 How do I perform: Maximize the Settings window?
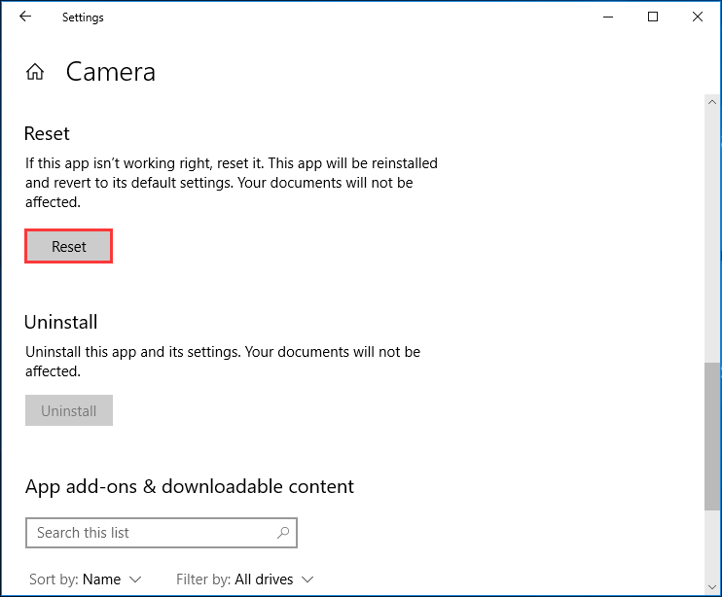click(x=653, y=18)
